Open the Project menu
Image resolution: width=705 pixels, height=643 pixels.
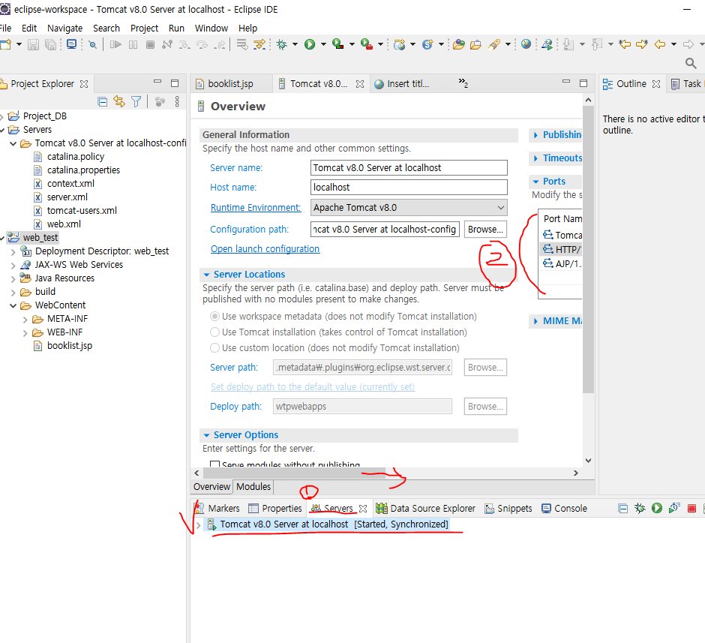click(144, 28)
